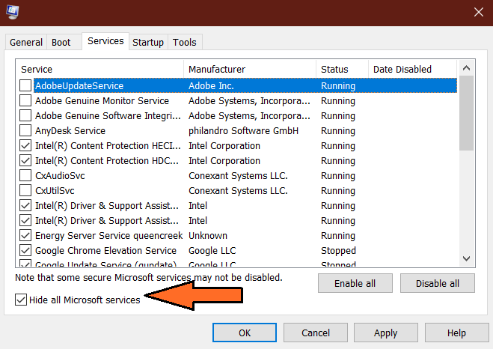Sort list by Status column header
This screenshot has height=349, width=493.
(342, 69)
